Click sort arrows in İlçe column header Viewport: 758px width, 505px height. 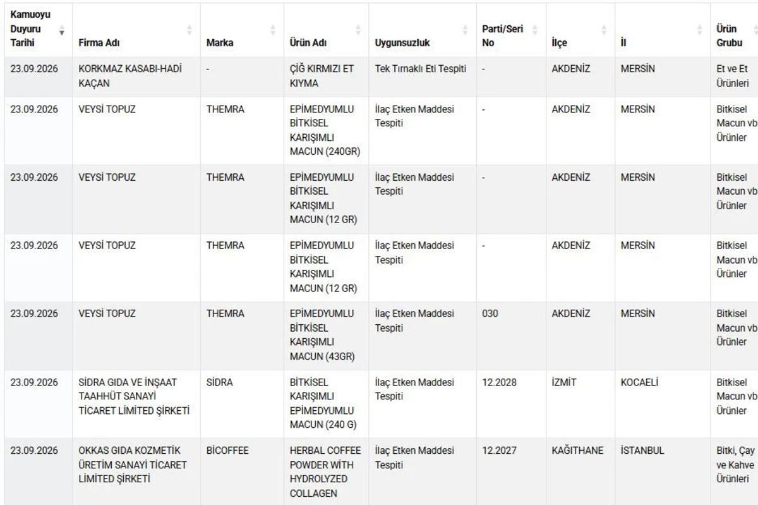click(604, 29)
